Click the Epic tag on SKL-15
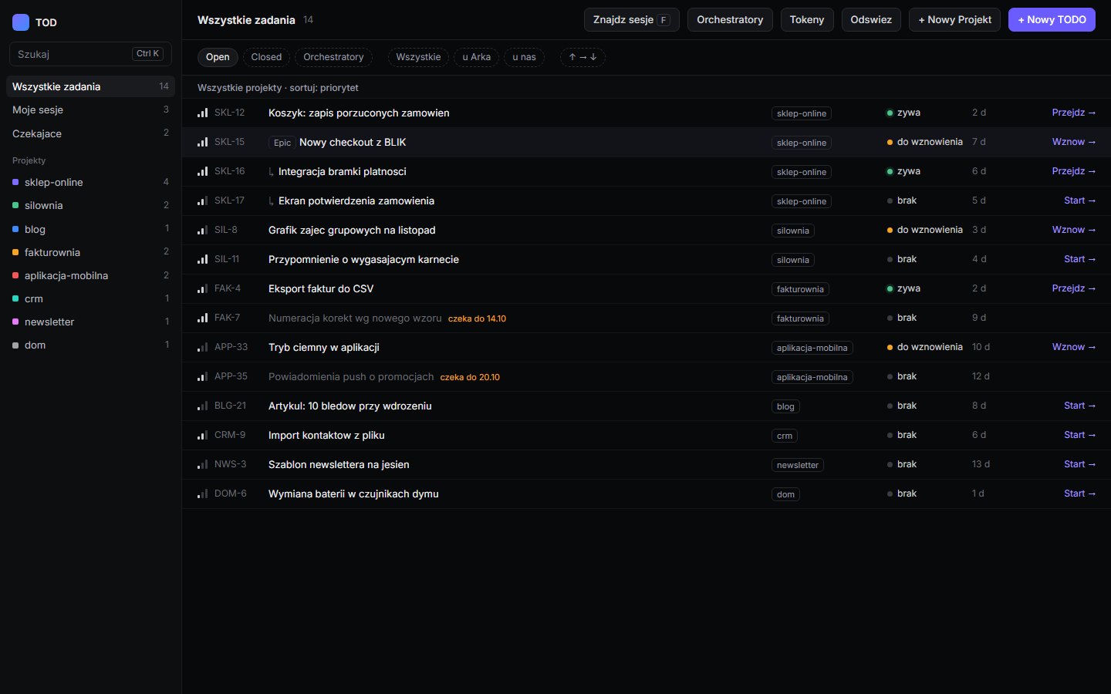The height and width of the screenshot is (694, 1111). pyautogui.click(x=282, y=143)
